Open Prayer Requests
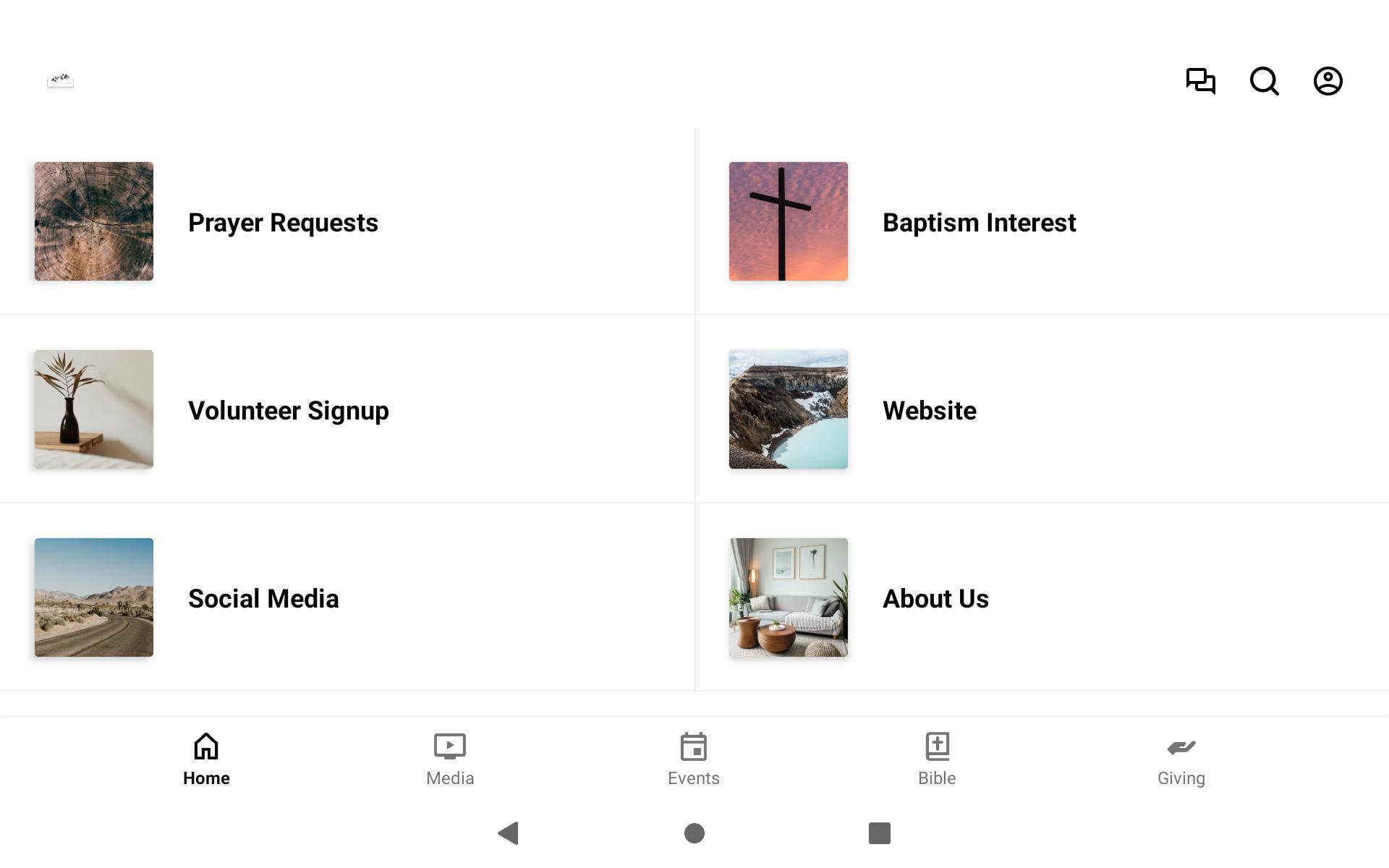This screenshot has height=868, width=1389. (x=283, y=223)
